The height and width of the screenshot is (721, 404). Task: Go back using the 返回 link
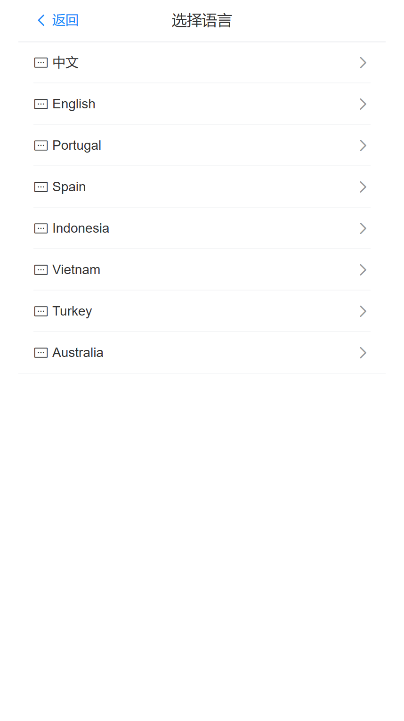65,20
